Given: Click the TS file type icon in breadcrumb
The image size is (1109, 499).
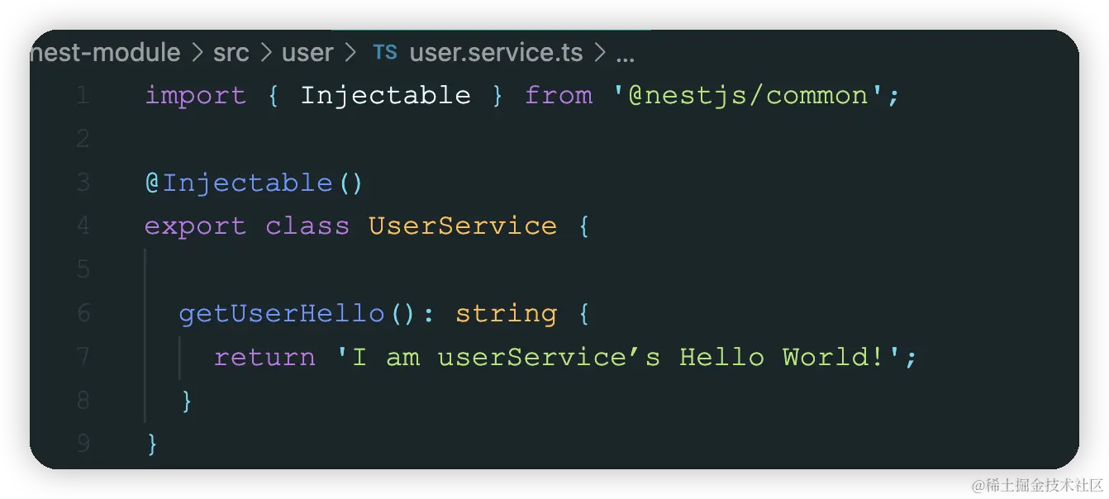Looking at the screenshot, I should [385, 53].
